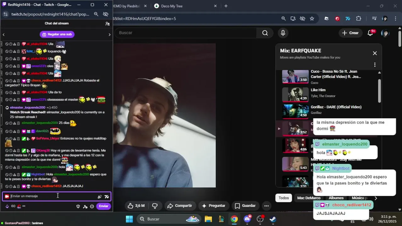Open YouTube account avatar menu
The height and width of the screenshot is (226, 402).
pyautogui.click(x=385, y=33)
